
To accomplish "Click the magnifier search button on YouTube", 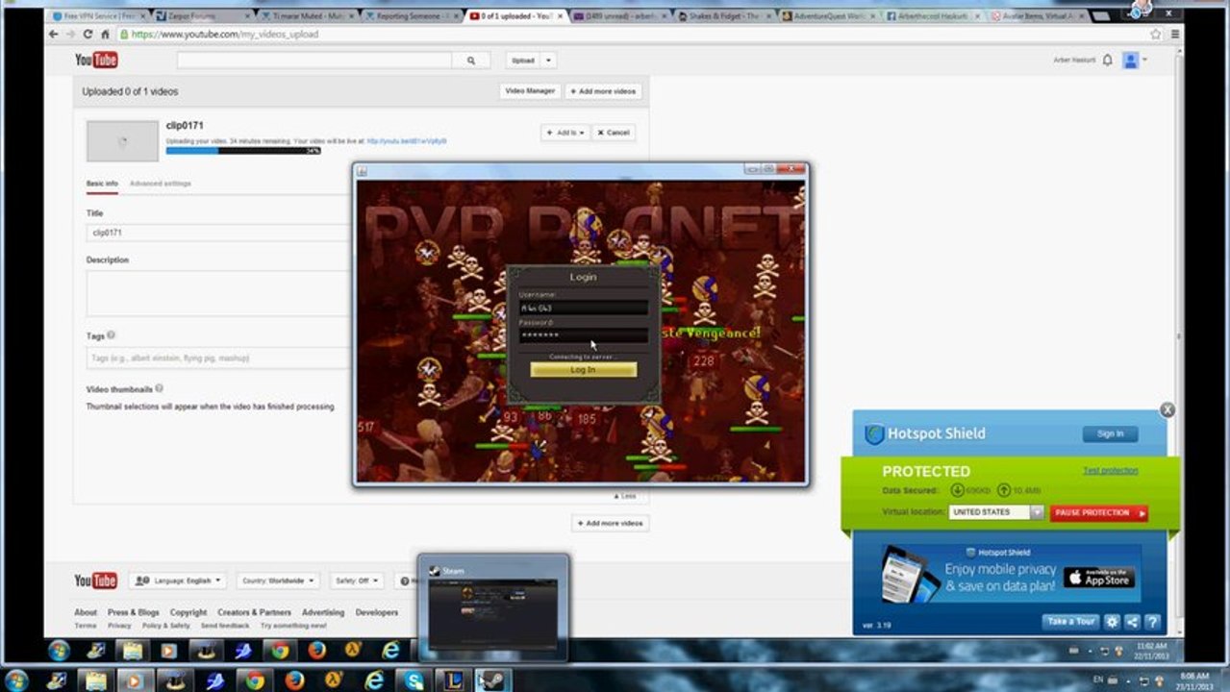I will point(471,61).
